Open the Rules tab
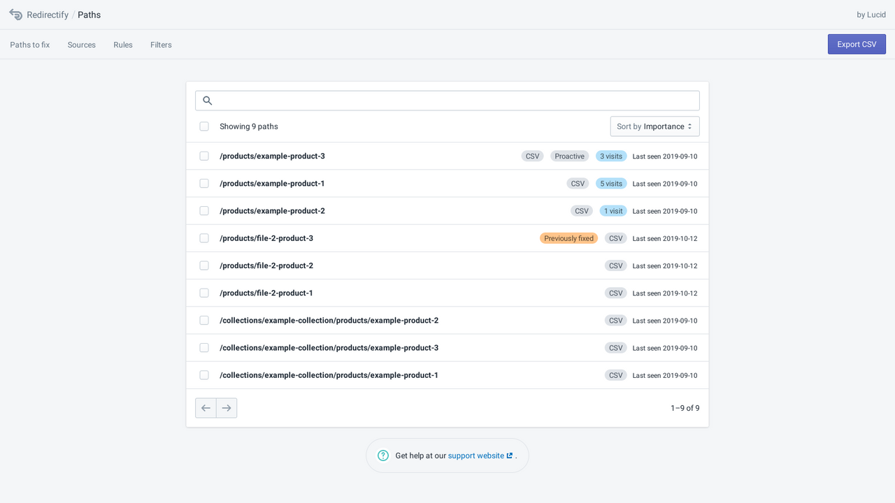 (x=123, y=45)
